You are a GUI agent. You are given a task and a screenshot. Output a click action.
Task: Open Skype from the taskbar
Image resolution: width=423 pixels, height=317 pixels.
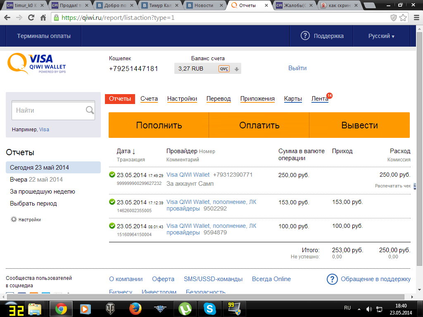(x=209, y=309)
